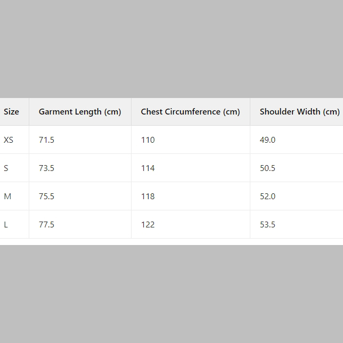This screenshot has width=343, height=343.
Task: Click shoulder width value 49.0
Action: pyautogui.click(x=267, y=140)
